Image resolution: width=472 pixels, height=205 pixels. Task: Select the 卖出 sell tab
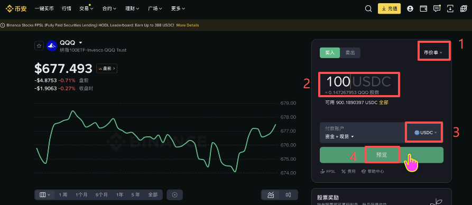pyautogui.click(x=350, y=53)
